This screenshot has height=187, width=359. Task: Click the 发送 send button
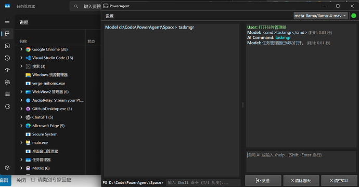click(x=263, y=181)
